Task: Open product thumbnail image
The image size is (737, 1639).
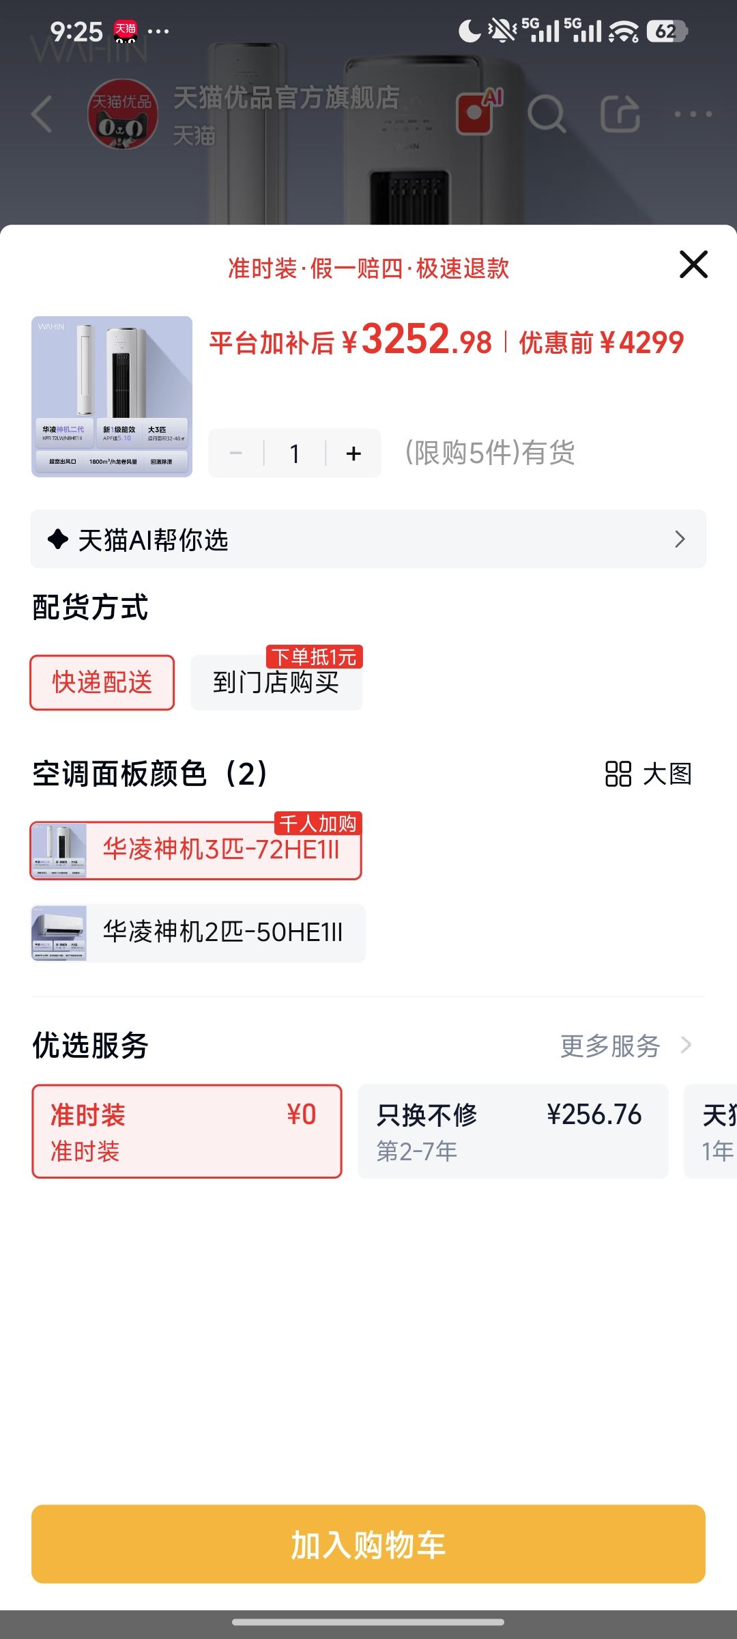Action: (112, 397)
